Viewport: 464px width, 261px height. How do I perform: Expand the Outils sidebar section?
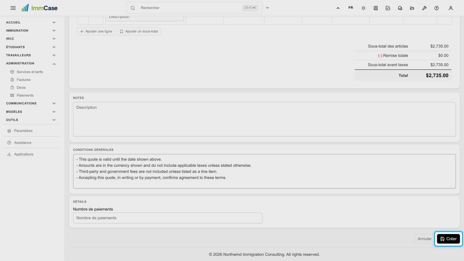(31, 120)
